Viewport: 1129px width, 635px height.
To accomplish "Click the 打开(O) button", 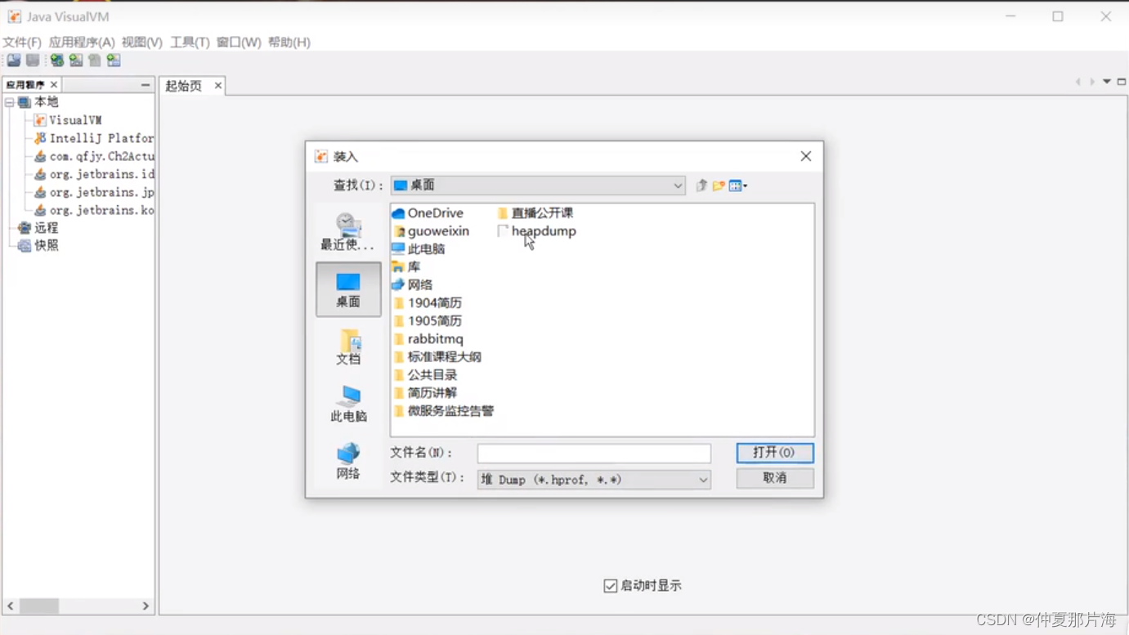I will pyautogui.click(x=775, y=453).
